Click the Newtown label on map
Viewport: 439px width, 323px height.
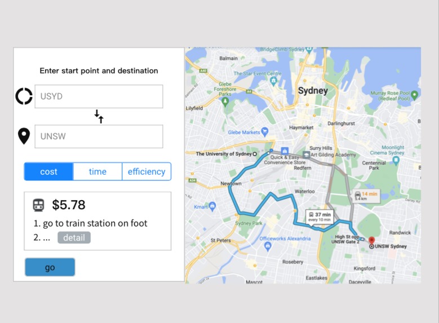tap(231, 184)
